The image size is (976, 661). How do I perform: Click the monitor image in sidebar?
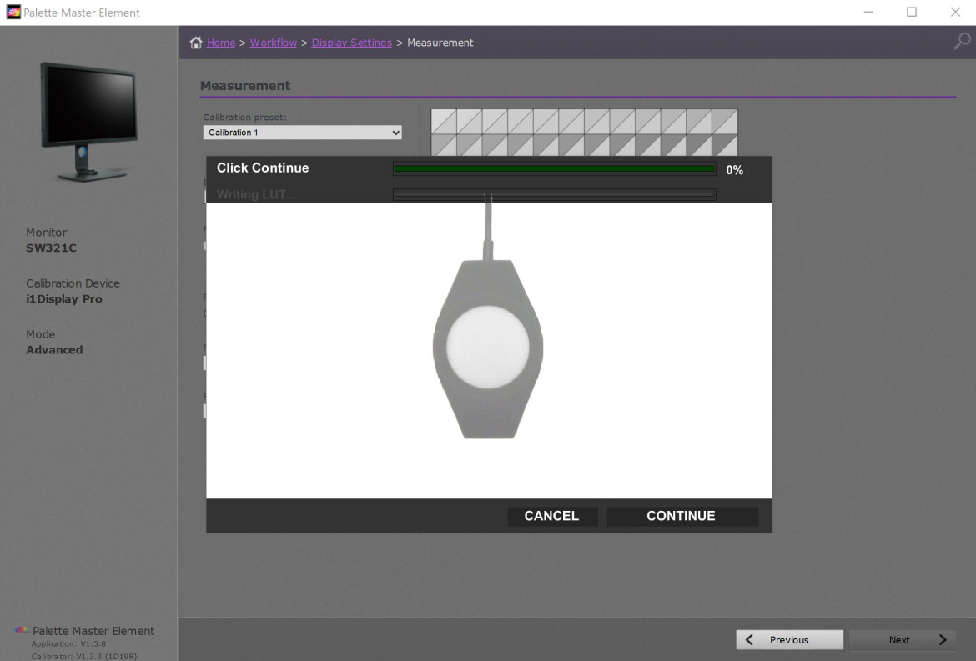88,121
